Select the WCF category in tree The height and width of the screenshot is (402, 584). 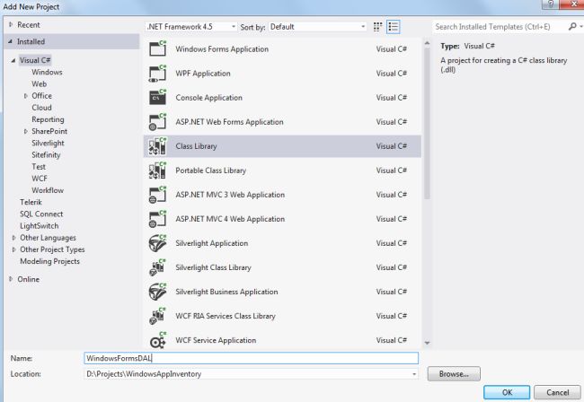pos(40,179)
